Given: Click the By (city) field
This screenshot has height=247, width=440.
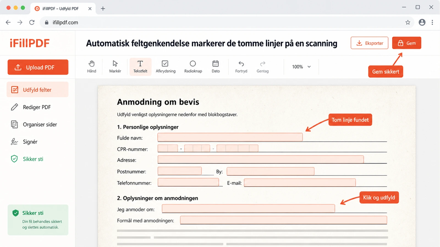Looking at the screenshot, I should 270,171.
